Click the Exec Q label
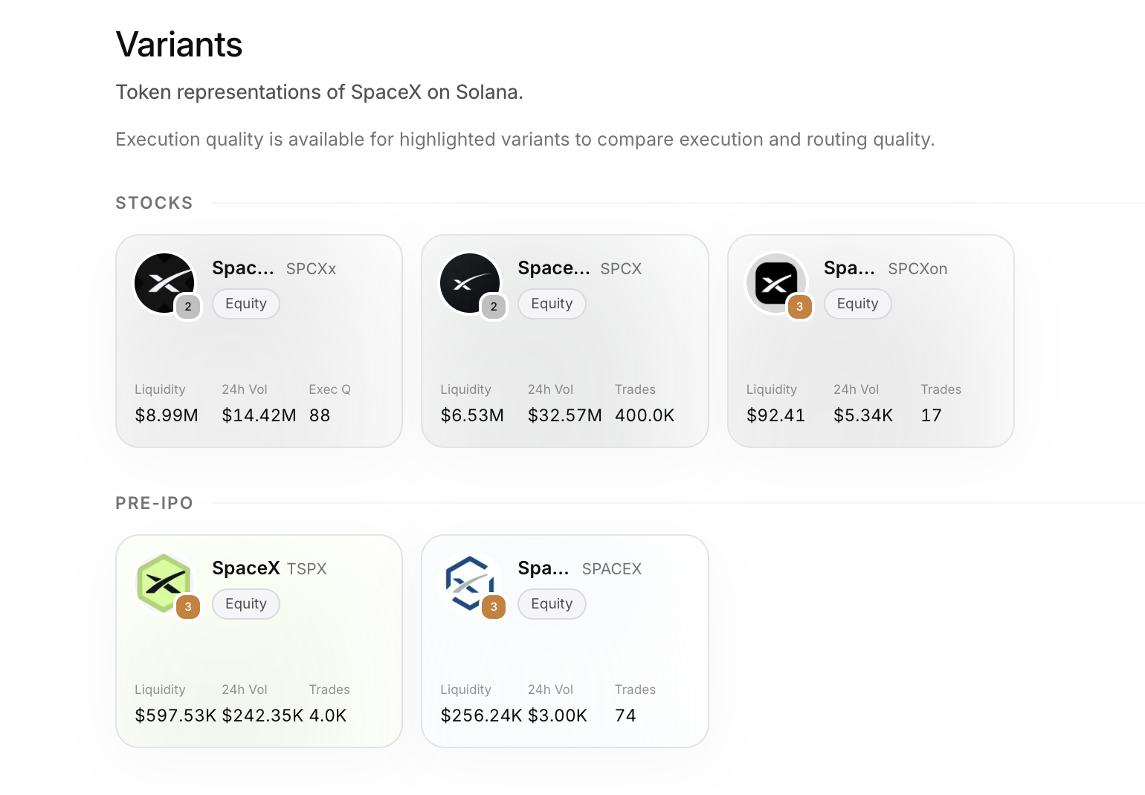The image size is (1145, 795). point(329,389)
